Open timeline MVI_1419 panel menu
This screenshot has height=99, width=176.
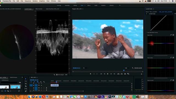click(37, 78)
